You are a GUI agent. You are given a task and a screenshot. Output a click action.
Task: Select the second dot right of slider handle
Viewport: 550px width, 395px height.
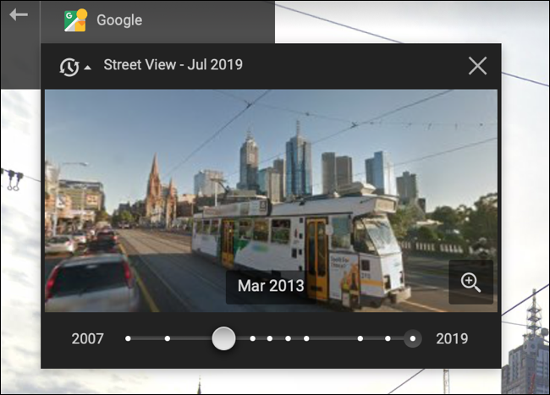269,338
